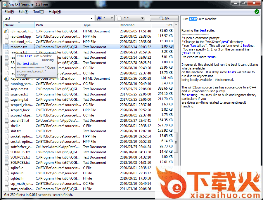The image size is (263, 200).
Task: Click the magnifier icon on Go button
Action: tap(161, 18)
